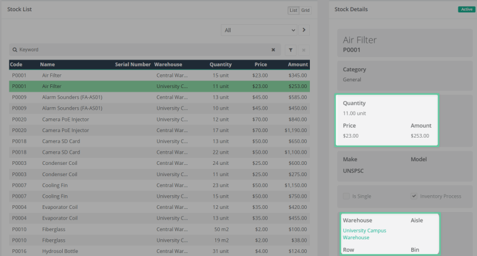This screenshot has width=477, height=256.
Task: Toggle the Is Single checkbox
Action: (x=347, y=196)
